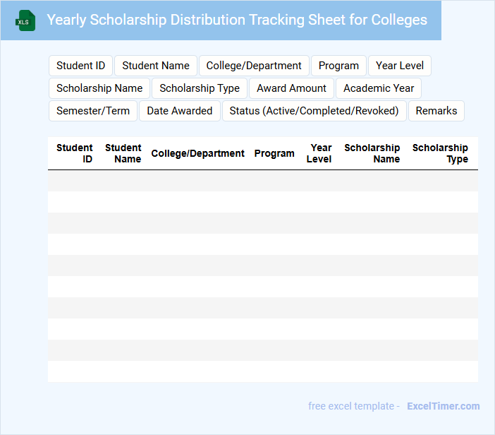This screenshot has height=435, width=495.
Task: Select the Remarks tag
Action: [436, 111]
